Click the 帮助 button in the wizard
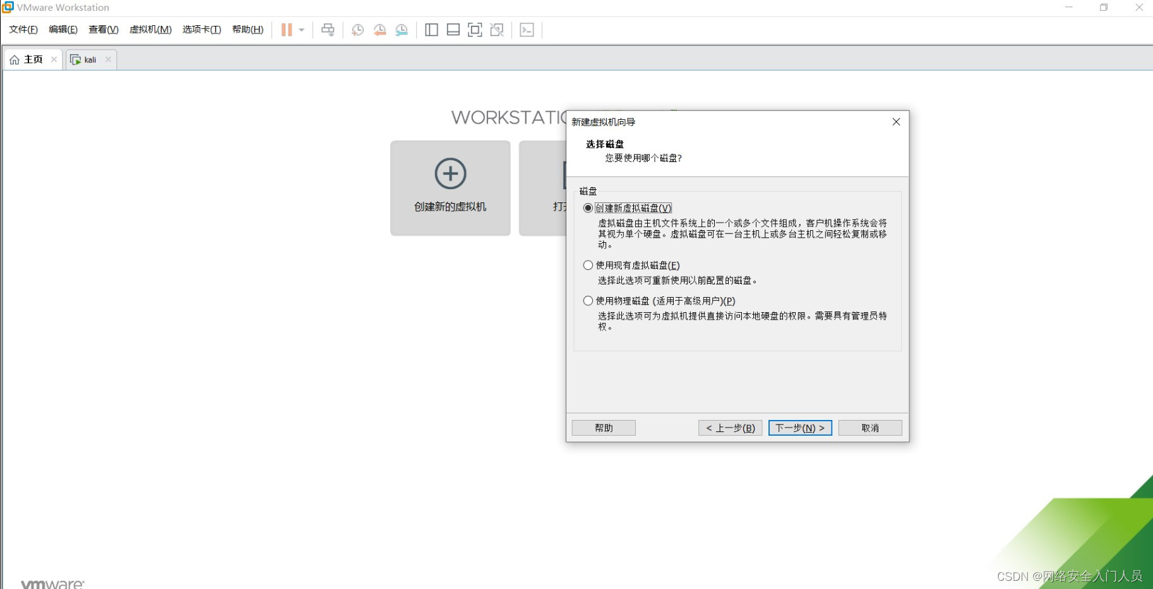The height and width of the screenshot is (589, 1153). [x=604, y=428]
